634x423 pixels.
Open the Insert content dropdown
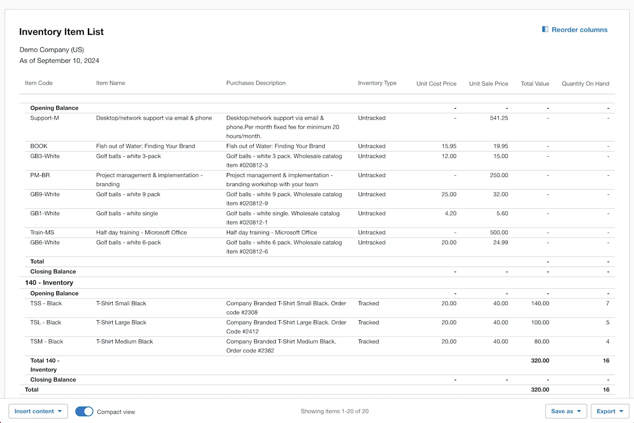38,411
